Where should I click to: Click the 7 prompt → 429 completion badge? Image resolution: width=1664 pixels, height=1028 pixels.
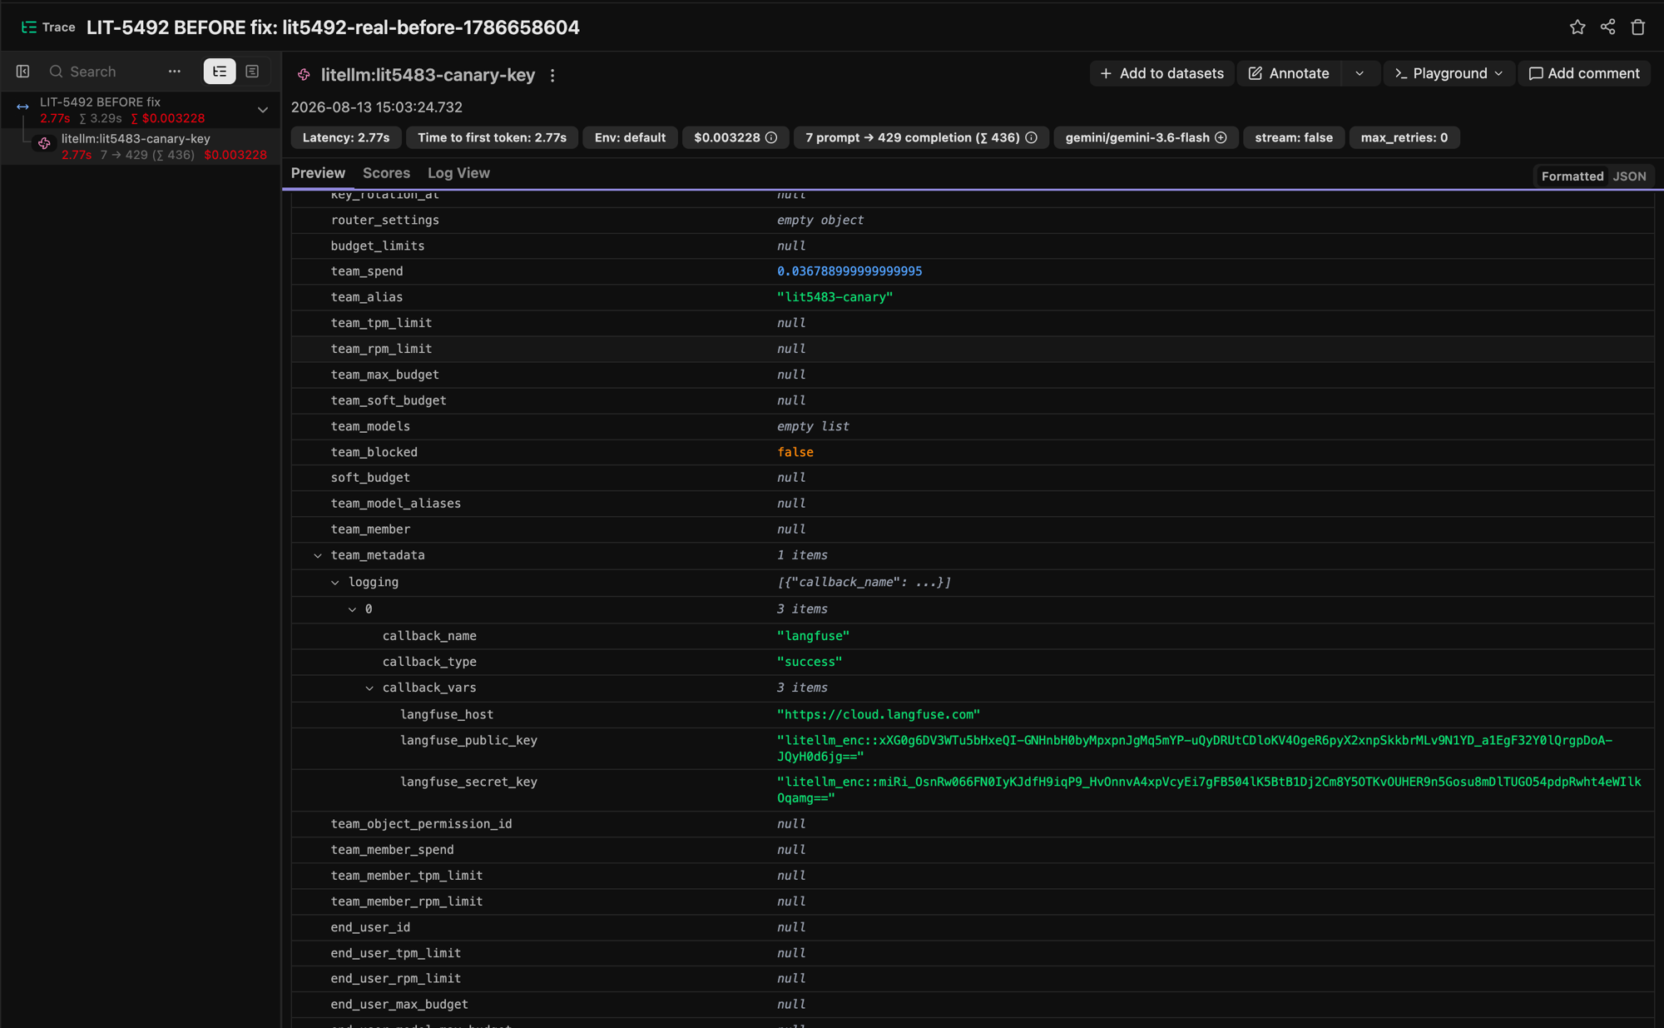click(921, 137)
